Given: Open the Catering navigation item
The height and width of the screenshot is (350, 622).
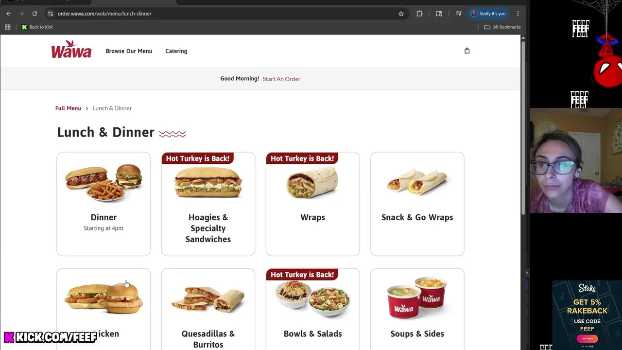Looking at the screenshot, I should [x=176, y=51].
